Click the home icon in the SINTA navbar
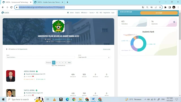The image size is (181, 102). 68,12
